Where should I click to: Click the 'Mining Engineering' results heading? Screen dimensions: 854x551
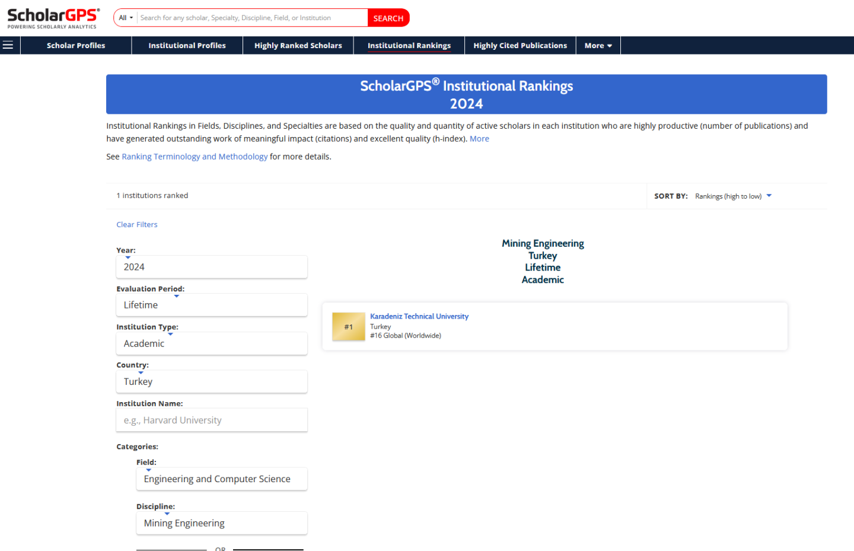click(543, 243)
